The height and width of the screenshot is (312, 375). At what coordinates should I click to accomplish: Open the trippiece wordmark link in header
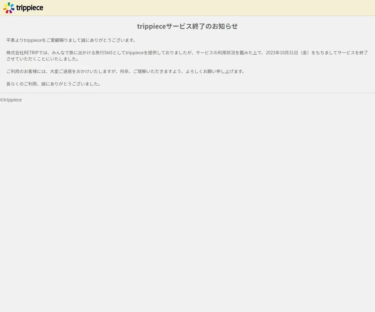[x=30, y=8]
